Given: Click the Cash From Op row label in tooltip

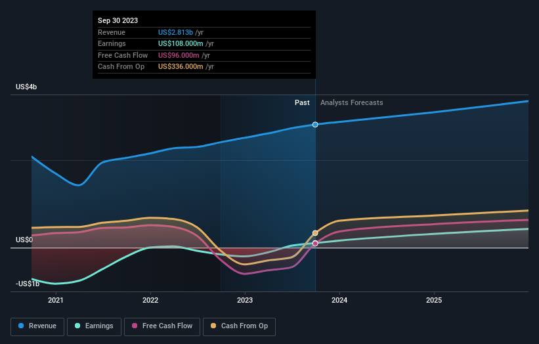Looking at the screenshot, I should [121, 67].
